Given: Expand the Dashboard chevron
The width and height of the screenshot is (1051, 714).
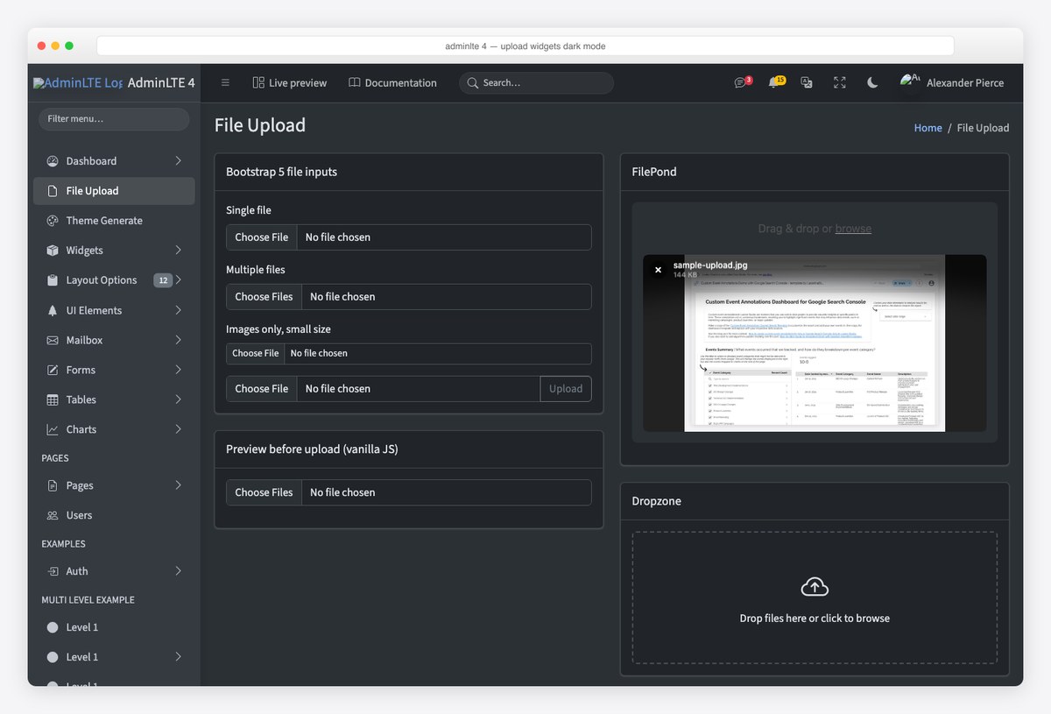Looking at the screenshot, I should [x=178, y=160].
